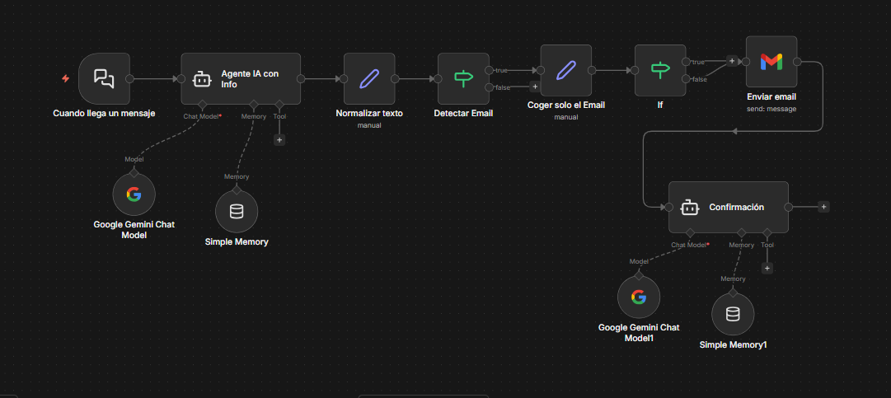Click the Simple Memory database node
This screenshot has height=398, width=891.
point(237,212)
